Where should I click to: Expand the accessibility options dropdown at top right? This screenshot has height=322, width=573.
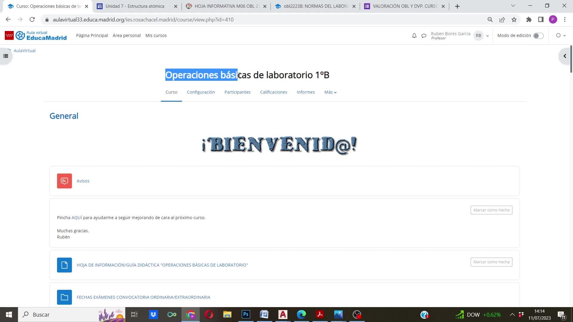(561, 35)
